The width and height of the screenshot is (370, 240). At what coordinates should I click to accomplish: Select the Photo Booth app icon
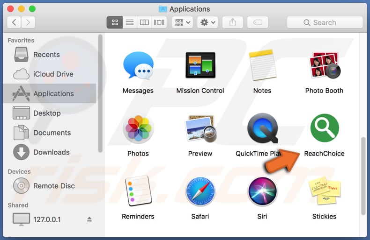[x=325, y=65]
